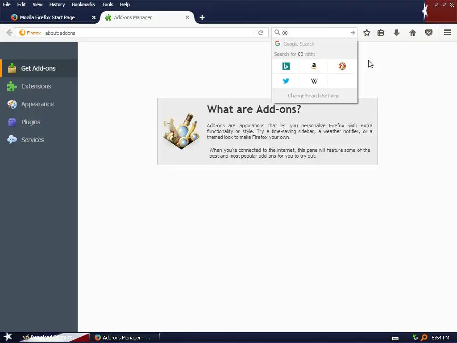Open the Services category
Image resolution: width=457 pixels, height=343 pixels.
click(39, 140)
